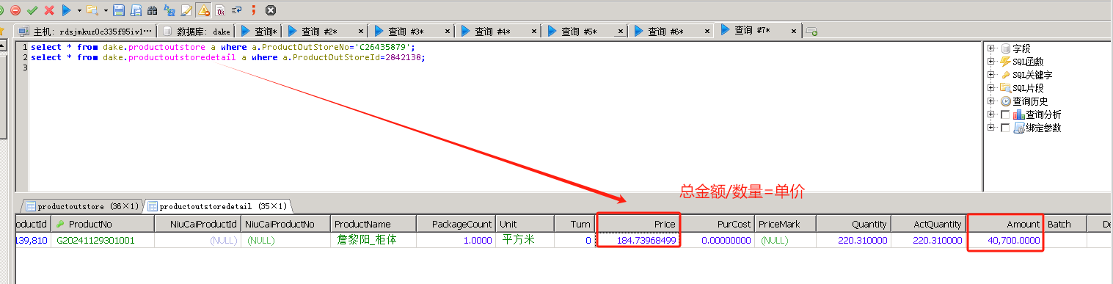
Task: Click the dark circular X icon
Action: (271, 10)
